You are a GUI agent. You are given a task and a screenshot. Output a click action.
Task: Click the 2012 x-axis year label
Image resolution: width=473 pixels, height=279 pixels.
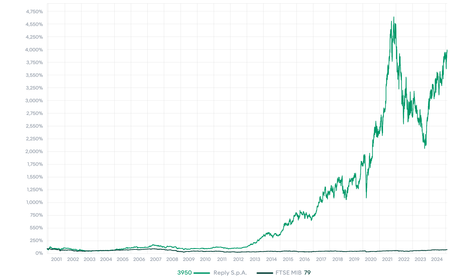238,259
